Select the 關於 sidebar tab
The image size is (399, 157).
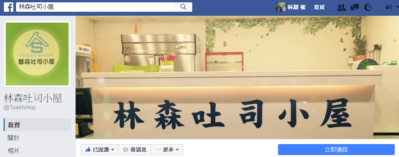(x=37, y=138)
